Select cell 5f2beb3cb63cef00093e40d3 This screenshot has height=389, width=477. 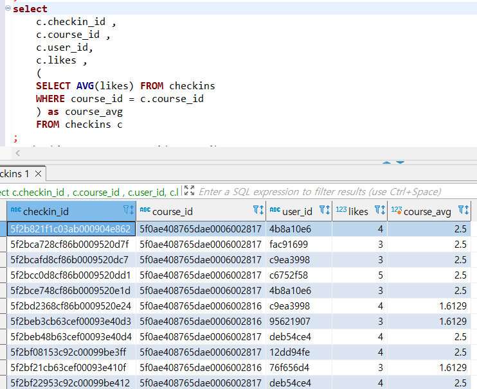tap(71, 322)
